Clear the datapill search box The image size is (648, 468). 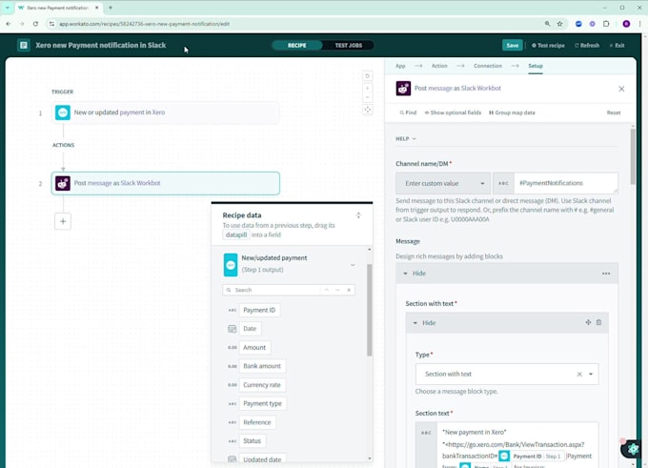pos(349,290)
